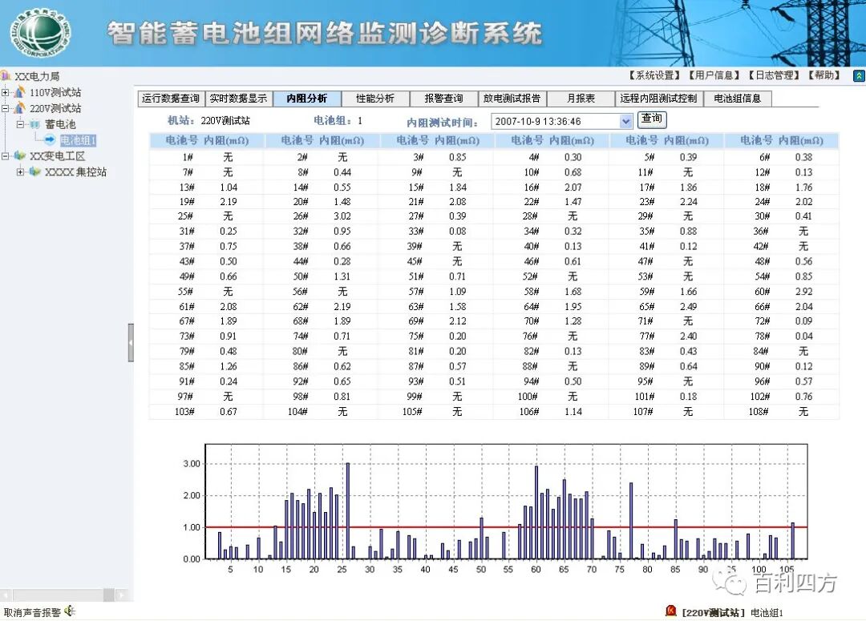This screenshot has height=621, width=866.
Task: Click the alarm icon in status bar
Action: click(x=671, y=611)
